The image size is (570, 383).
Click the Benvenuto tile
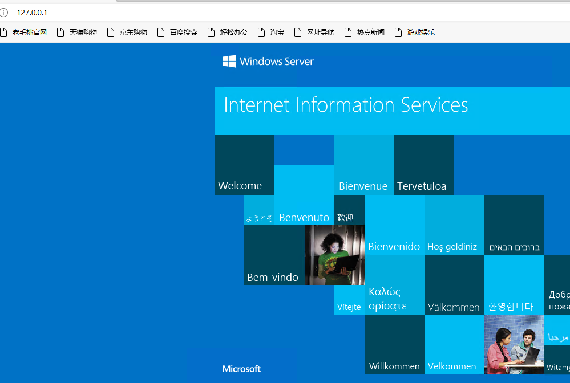[304, 195]
